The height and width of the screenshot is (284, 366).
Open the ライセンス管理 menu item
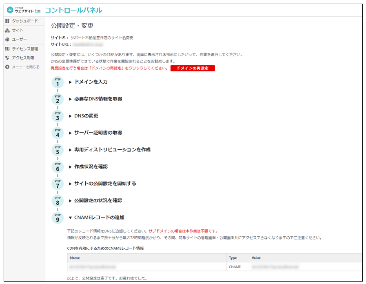tap(25, 49)
